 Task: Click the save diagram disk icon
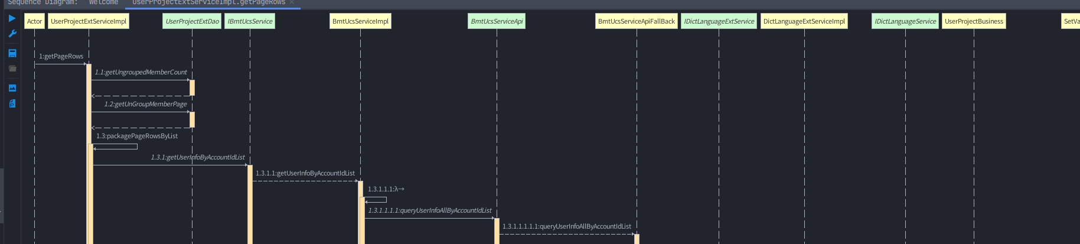tap(12, 53)
